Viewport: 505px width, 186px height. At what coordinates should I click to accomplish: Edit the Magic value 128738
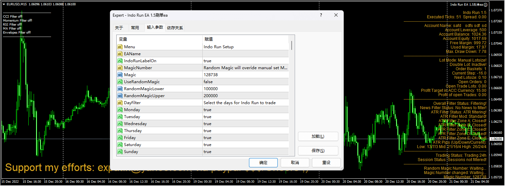pos(211,75)
